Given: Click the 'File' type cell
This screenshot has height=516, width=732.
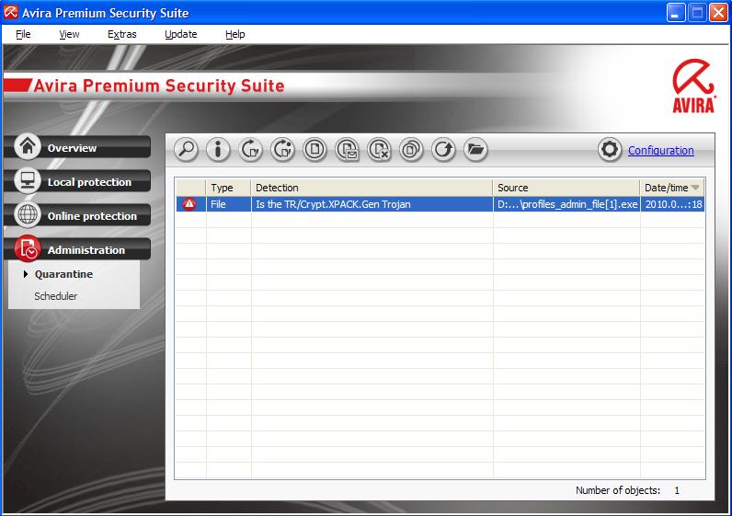Looking at the screenshot, I should tap(228, 204).
